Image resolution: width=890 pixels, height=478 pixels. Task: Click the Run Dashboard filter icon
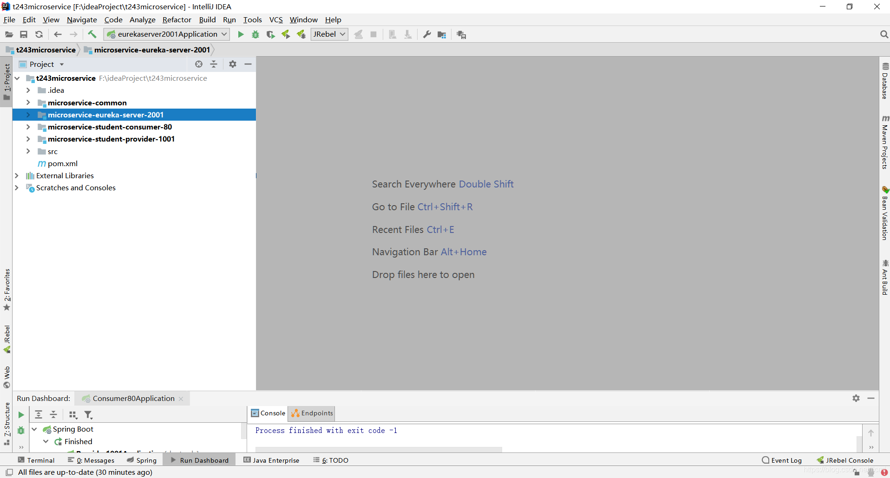[x=88, y=415]
